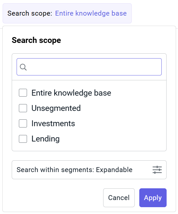178x214 pixels.
Task: Click the Entire knowledge base option label
Action: (71, 93)
